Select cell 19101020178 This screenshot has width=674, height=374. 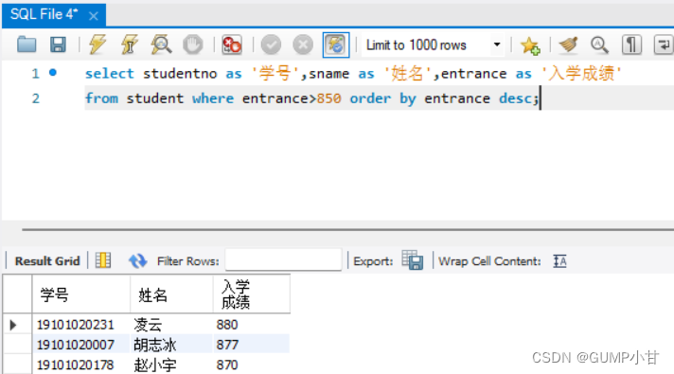click(x=81, y=365)
